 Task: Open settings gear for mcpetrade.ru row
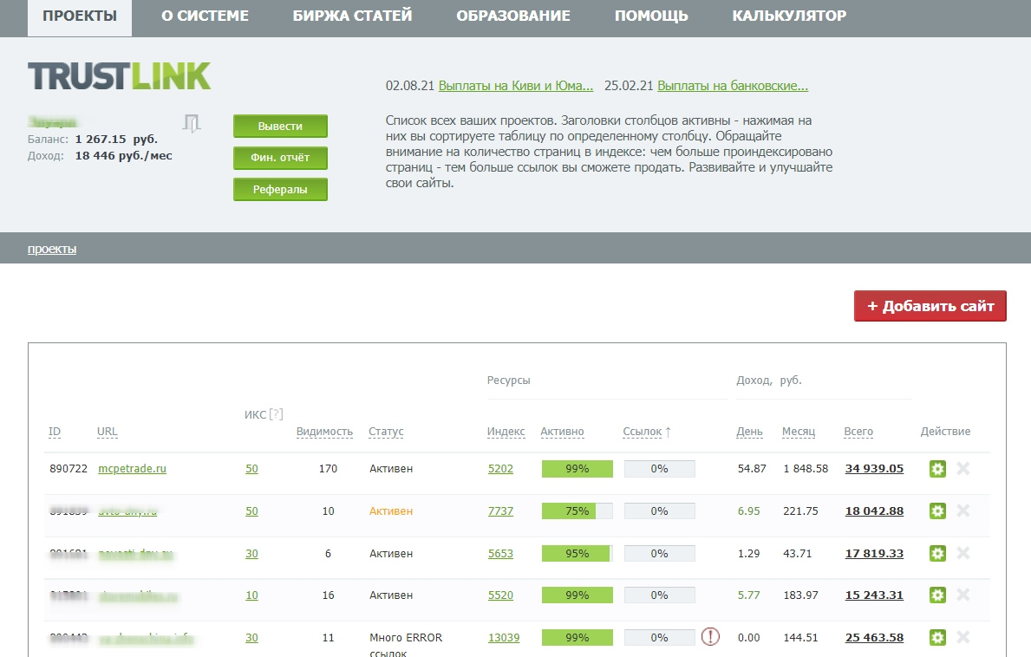click(x=937, y=469)
